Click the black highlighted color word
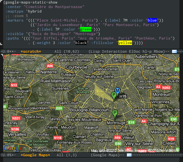The height and width of the screenshot is (162, 183). [81, 43]
